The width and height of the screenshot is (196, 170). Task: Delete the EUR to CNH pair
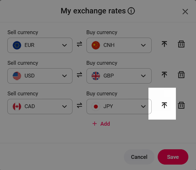(181, 44)
